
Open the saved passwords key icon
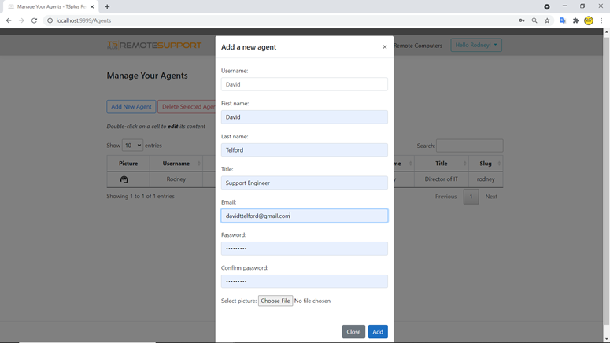coord(521,20)
